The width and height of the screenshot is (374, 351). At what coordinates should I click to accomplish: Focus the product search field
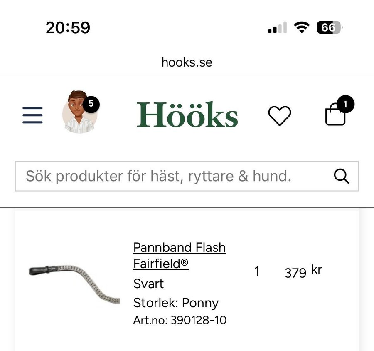[x=175, y=177]
